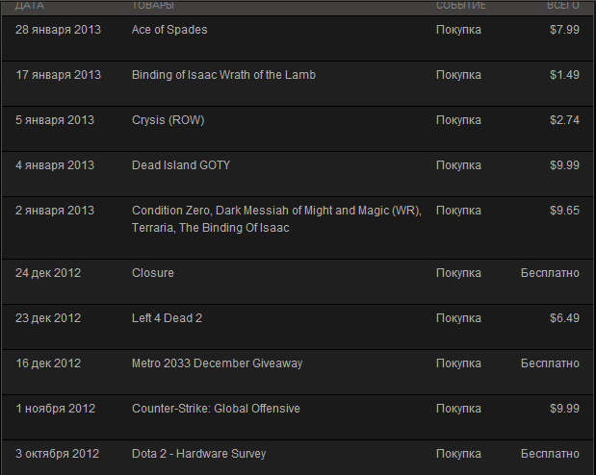Click Бесплатно total for Dota 2 survey

550,454
